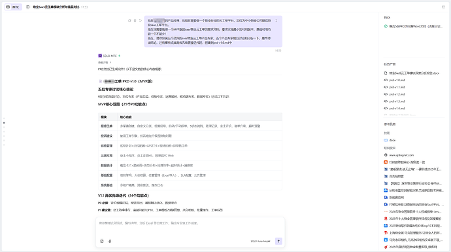Click the code icon next to prd-v1.2.md
451x252 pixels.
[x=386, y=94]
